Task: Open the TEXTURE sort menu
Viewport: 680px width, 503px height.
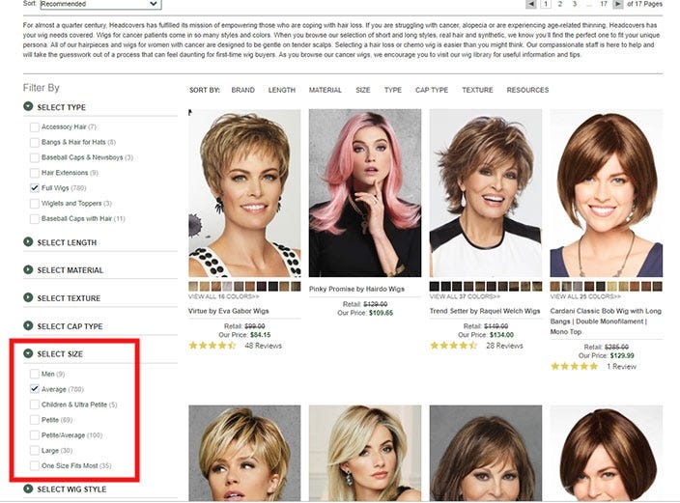Action: coord(477,90)
